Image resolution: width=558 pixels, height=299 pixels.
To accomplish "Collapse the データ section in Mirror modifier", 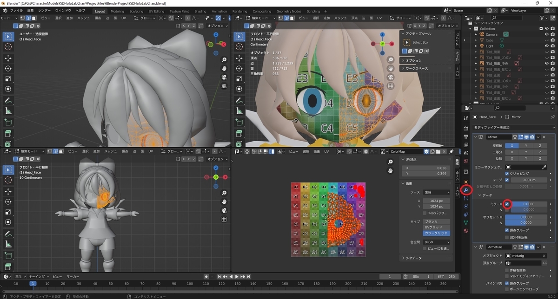I will (479, 195).
